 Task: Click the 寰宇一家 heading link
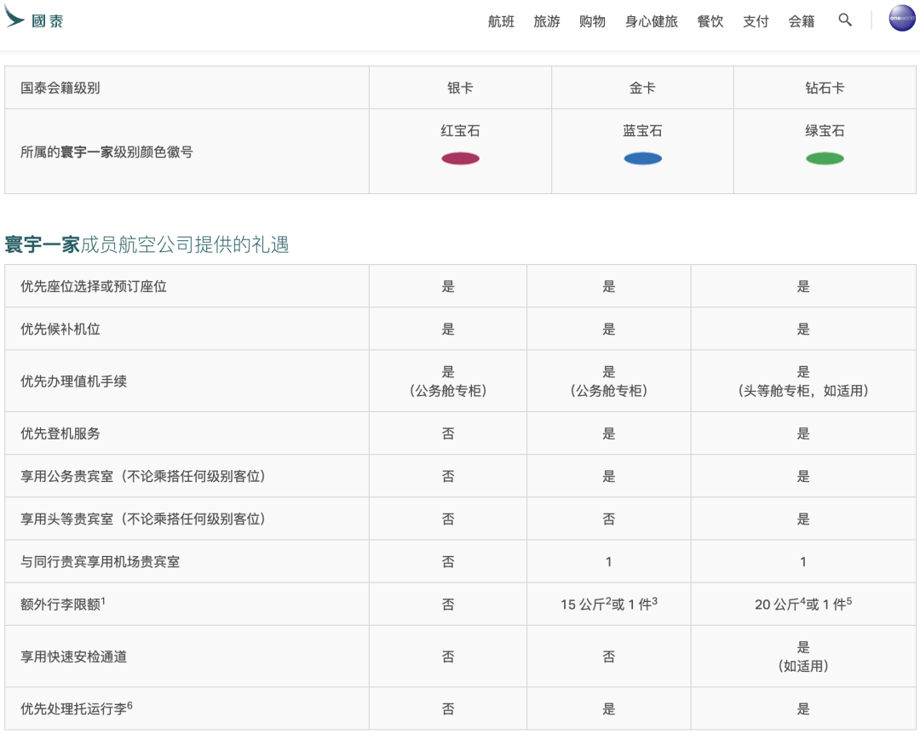click(44, 245)
